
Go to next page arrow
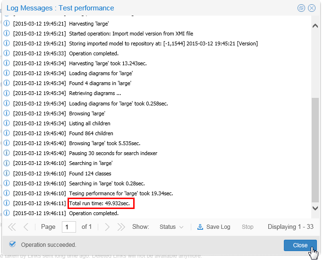click(107, 227)
